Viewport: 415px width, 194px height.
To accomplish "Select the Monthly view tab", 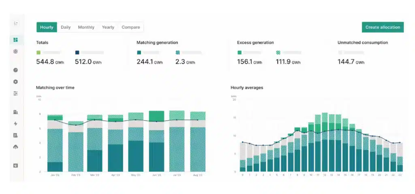I will pyautogui.click(x=86, y=27).
